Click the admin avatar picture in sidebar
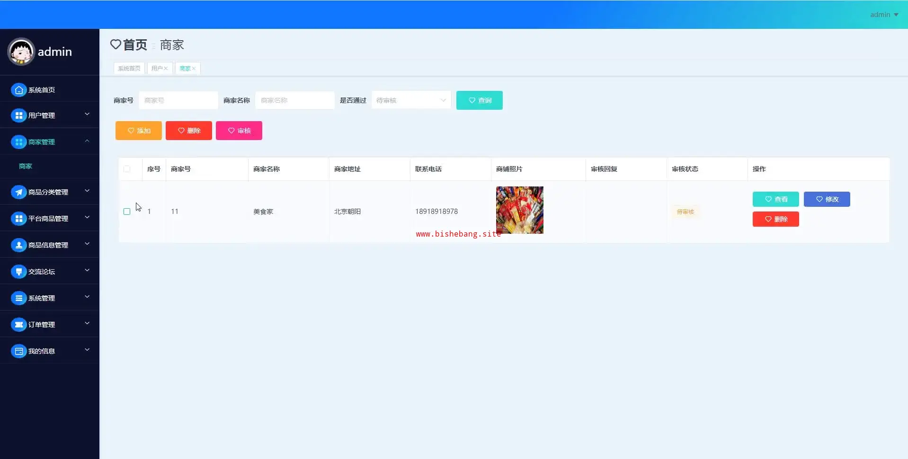The width and height of the screenshot is (908, 459). 21,52
